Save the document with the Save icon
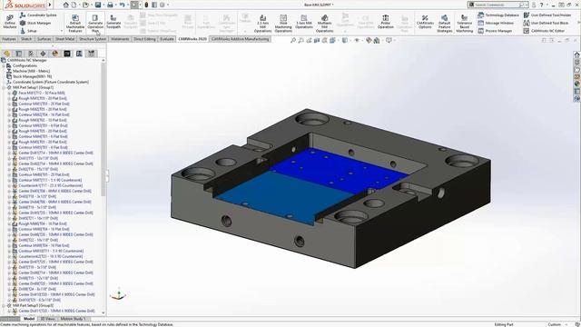Screen dimensions: 581x327 pos(97,5)
